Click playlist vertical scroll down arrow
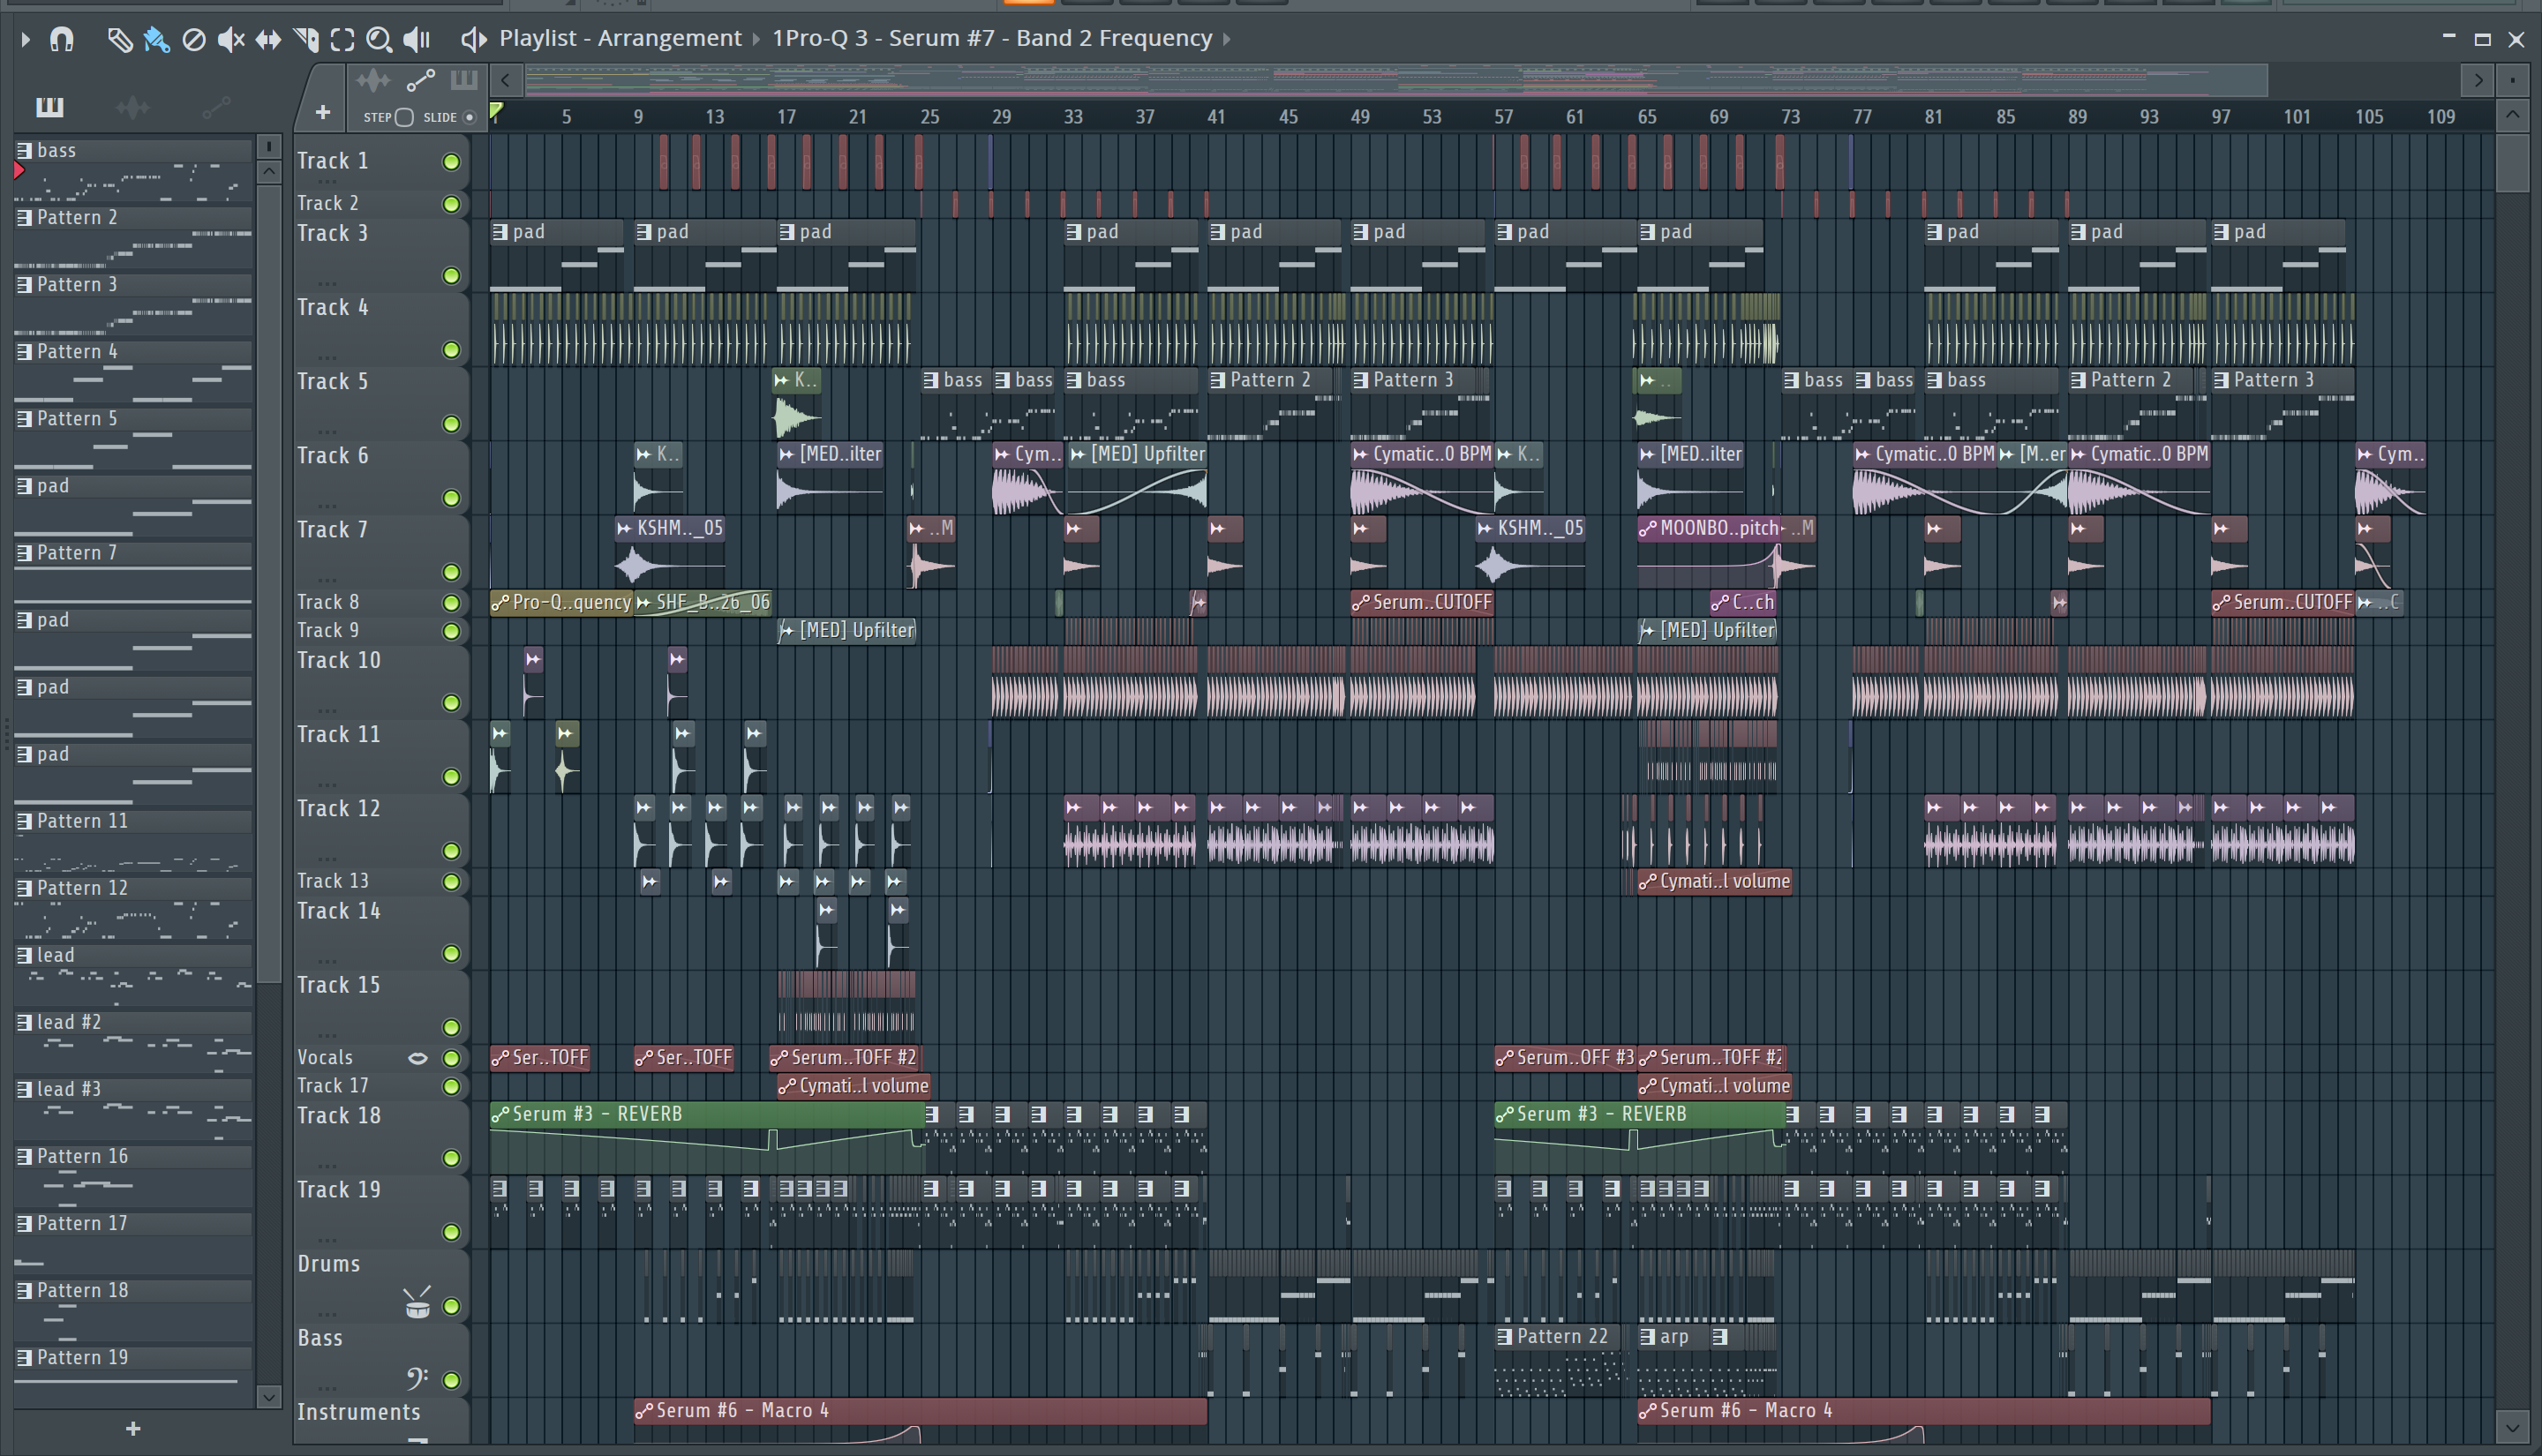The width and height of the screenshot is (2542, 1456). 2512,1426
